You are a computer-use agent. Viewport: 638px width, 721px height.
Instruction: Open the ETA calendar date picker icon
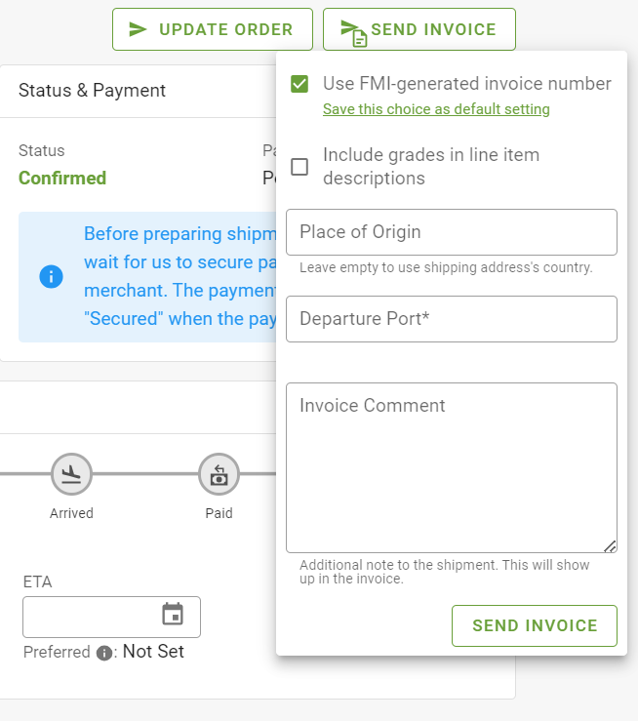pyautogui.click(x=173, y=614)
